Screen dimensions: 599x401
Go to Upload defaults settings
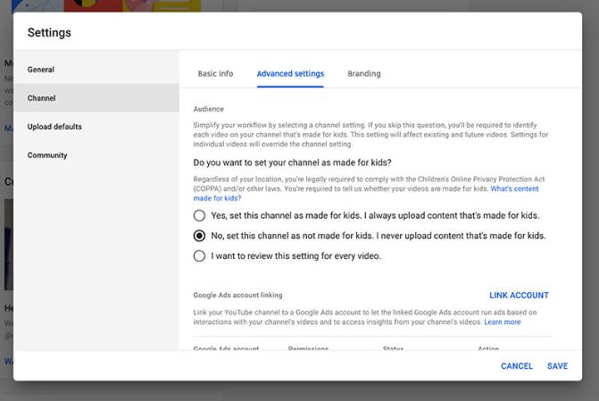coord(54,127)
